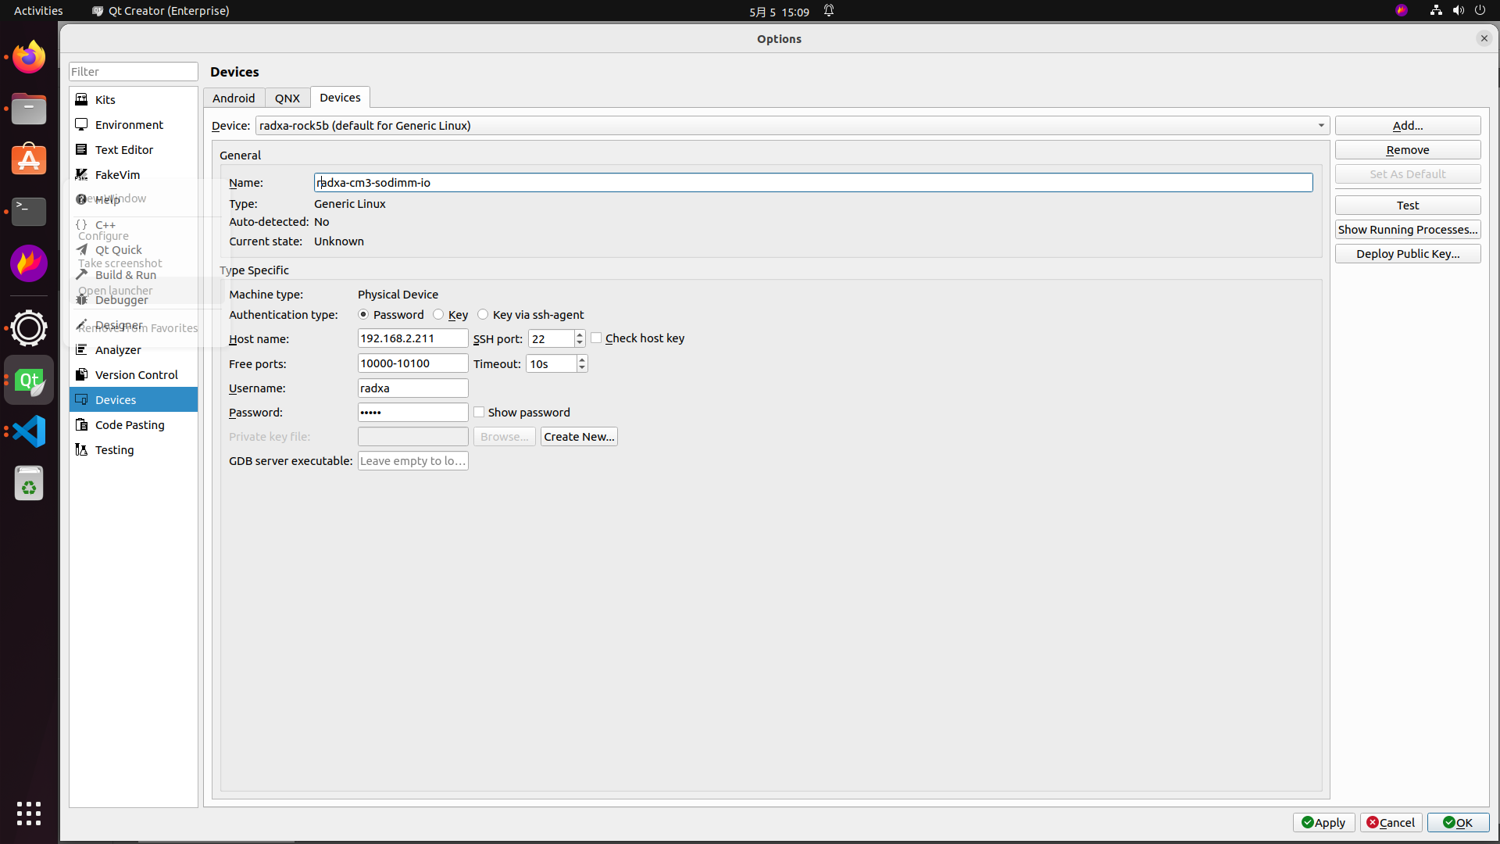Expand the Device selection combo box

pos(1321,125)
